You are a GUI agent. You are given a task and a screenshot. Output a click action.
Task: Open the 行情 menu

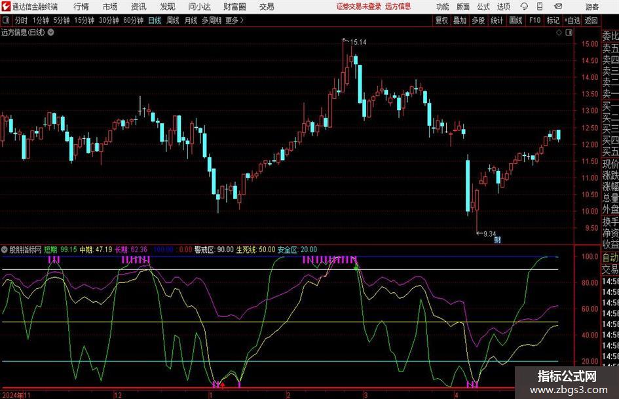81,7
